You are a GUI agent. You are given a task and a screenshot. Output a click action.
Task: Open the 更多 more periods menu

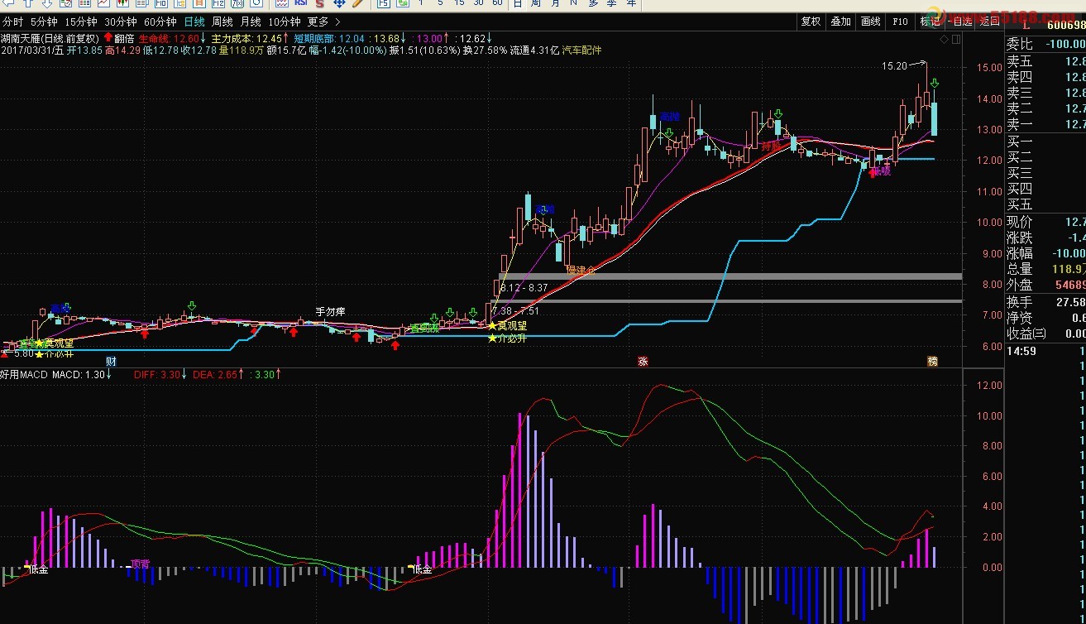[318, 22]
